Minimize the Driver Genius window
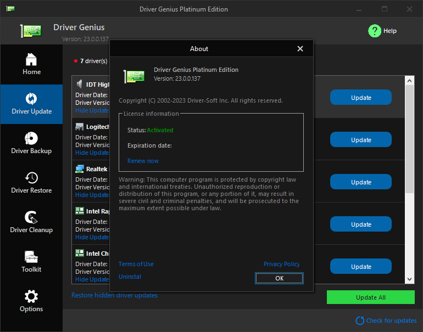This screenshot has height=332, width=423. tap(359, 9)
